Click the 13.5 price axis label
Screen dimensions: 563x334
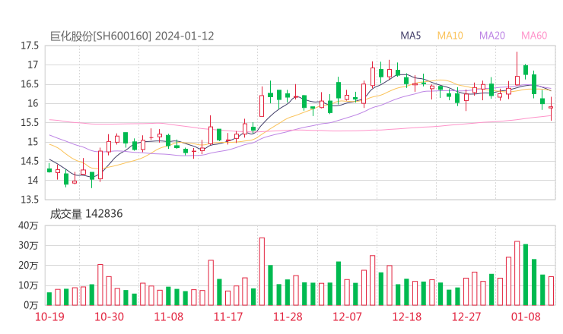30,200
